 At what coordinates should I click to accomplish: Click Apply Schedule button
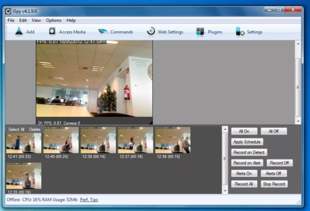[247, 142]
